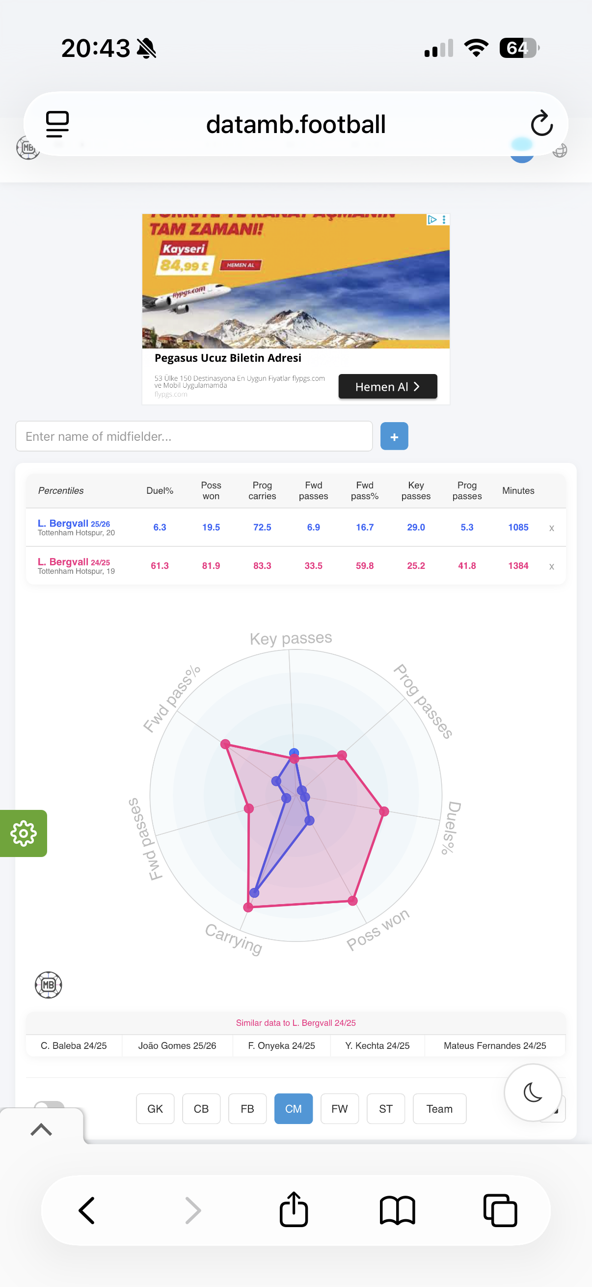Image resolution: width=592 pixels, height=1287 pixels.
Task: Tap the Safari share icon
Action: click(294, 1209)
